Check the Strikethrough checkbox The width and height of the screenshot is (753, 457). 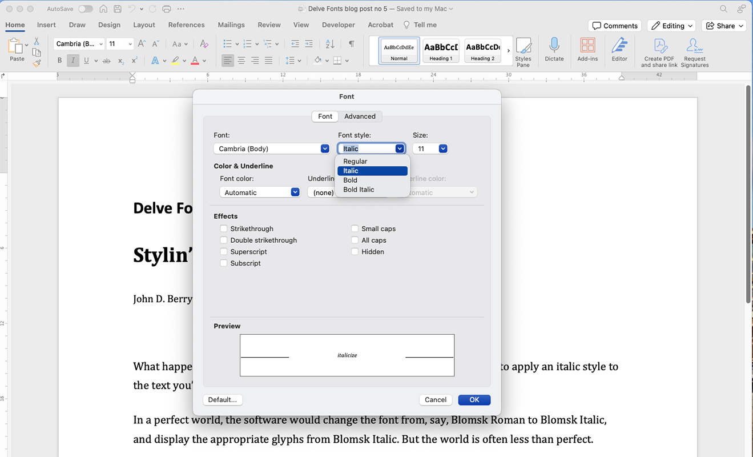click(224, 228)
